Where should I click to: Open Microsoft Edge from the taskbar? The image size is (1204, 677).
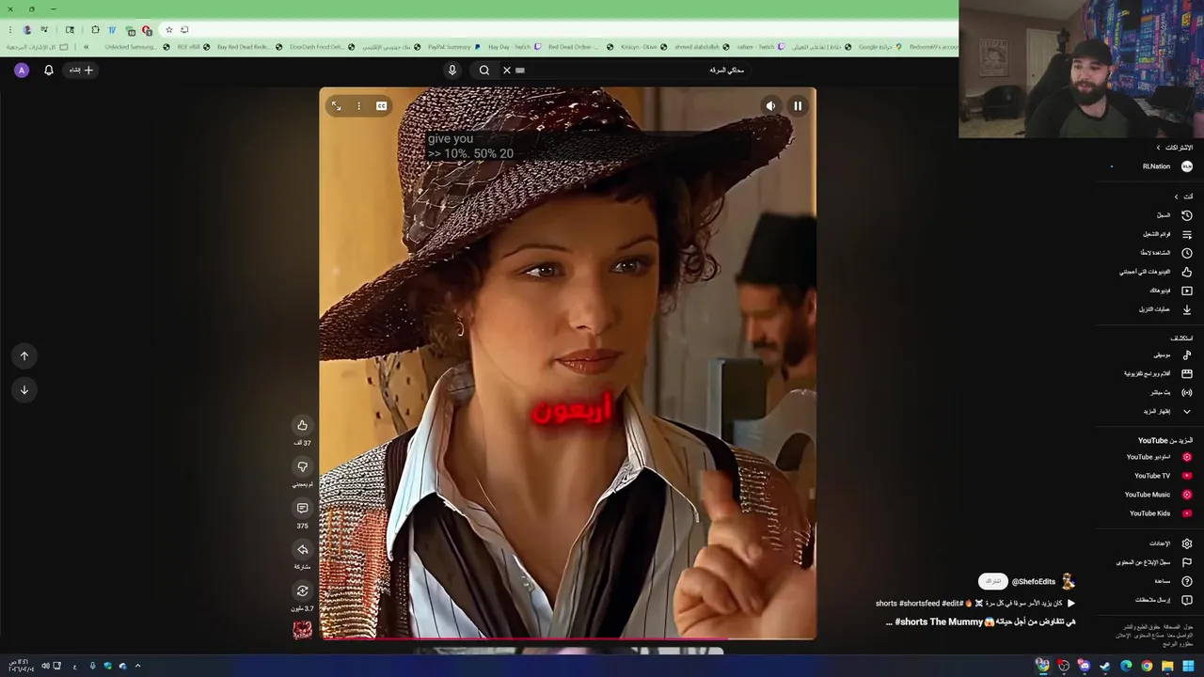pos(1126,666)
